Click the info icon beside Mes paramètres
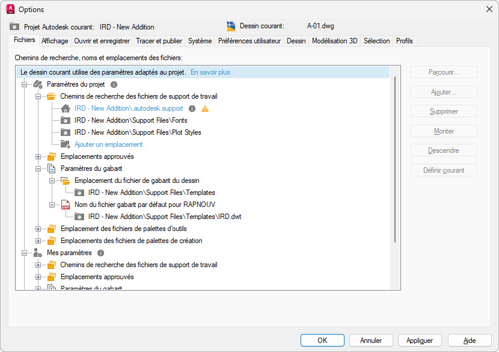The width and height of the screenshot is (499, 352). click(101, 253)
